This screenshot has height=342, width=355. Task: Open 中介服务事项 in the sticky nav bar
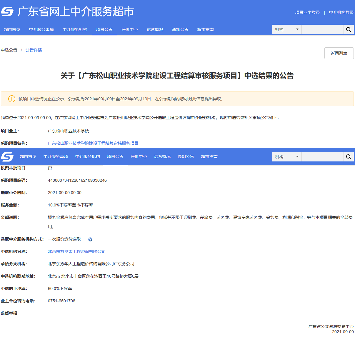[x=56, y=156]
